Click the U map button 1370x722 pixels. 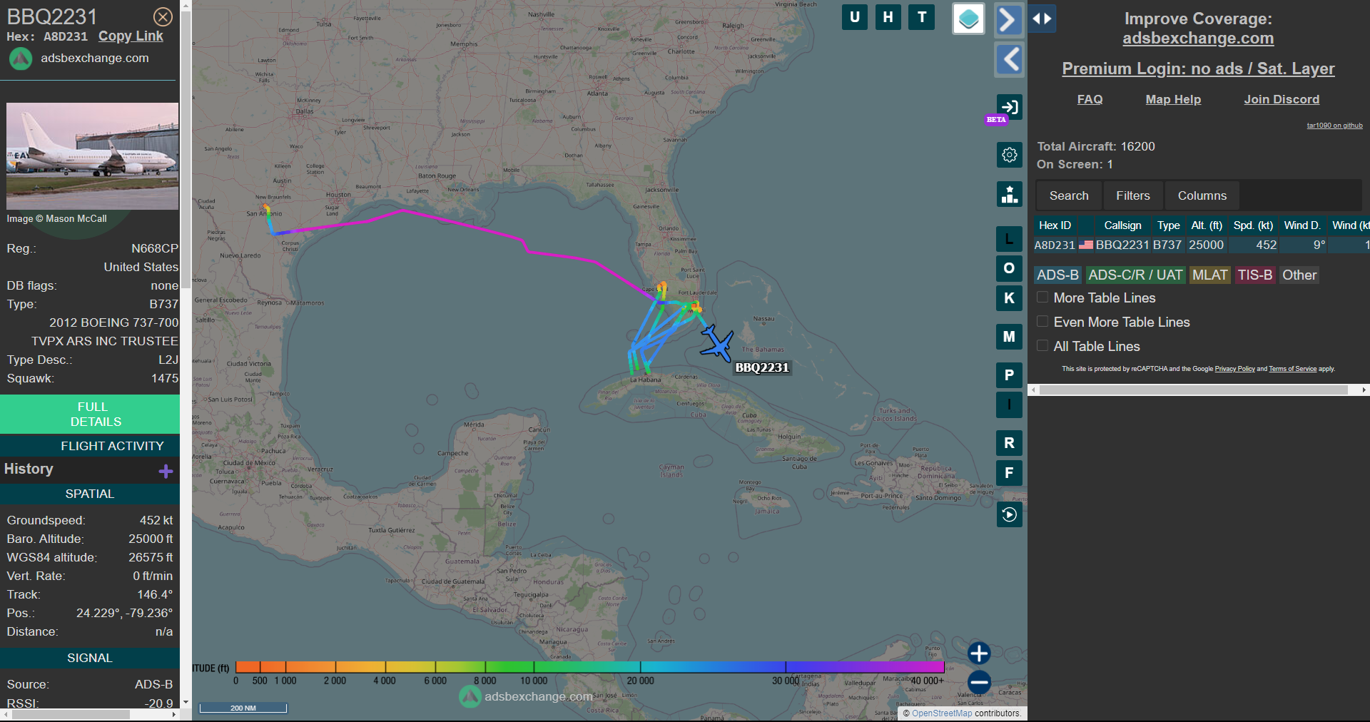[855, 17]
